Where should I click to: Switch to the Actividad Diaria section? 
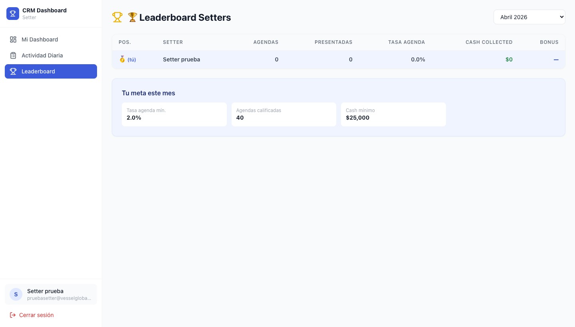(x=42, y=55)
